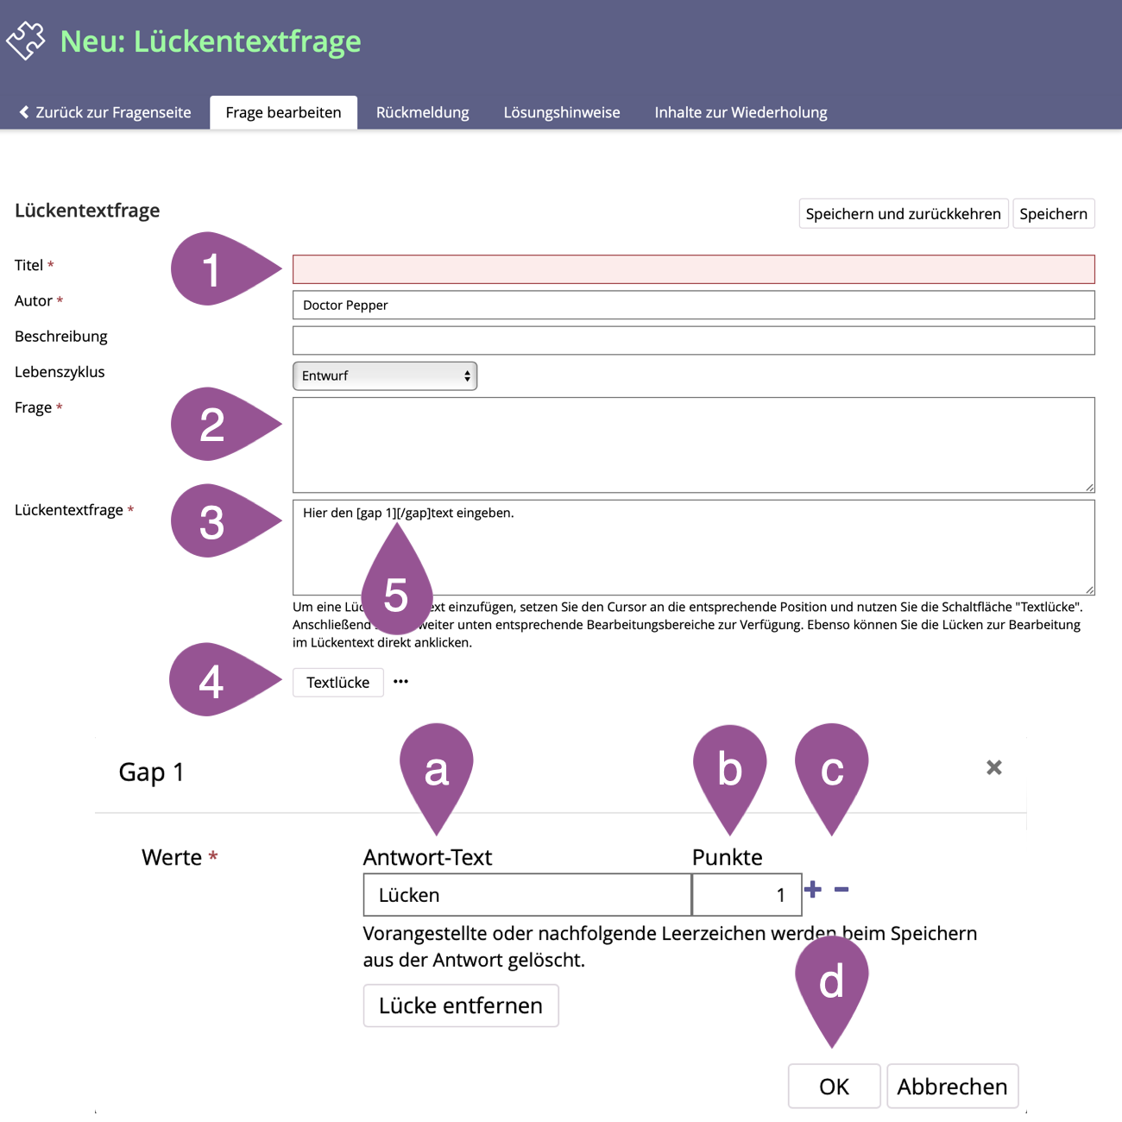Click the minus icon to remove answer

click(x=841, y=889)
